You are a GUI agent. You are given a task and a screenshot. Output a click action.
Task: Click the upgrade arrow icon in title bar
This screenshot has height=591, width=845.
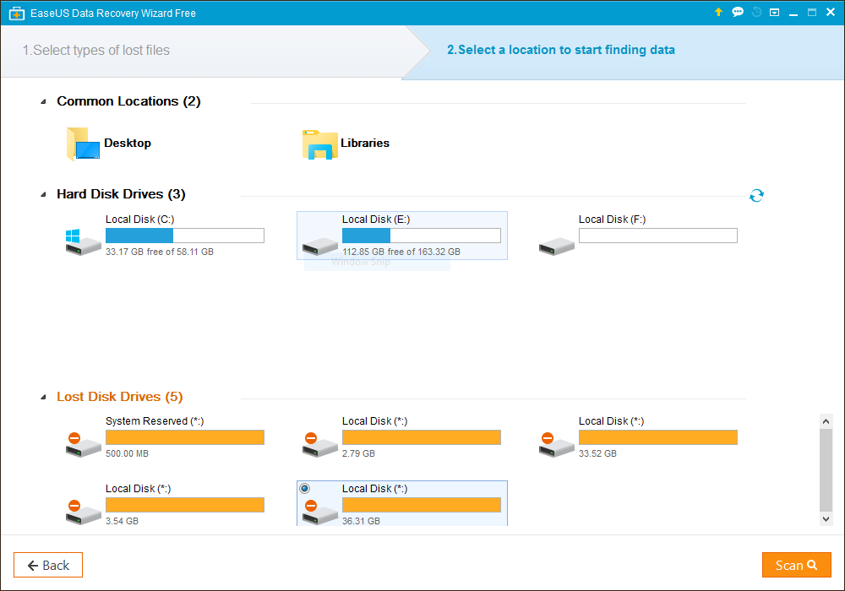(718, 12)
